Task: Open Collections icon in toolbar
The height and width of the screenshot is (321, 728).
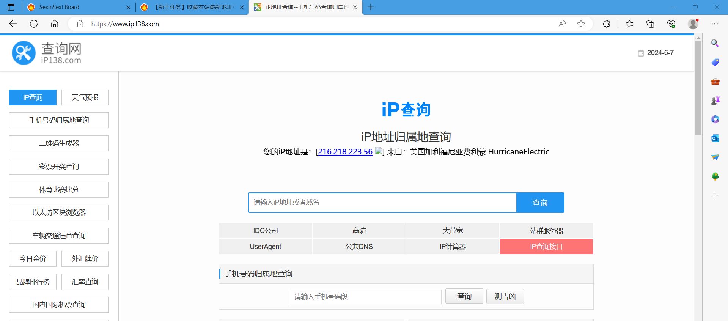Action: coord(650,24)
